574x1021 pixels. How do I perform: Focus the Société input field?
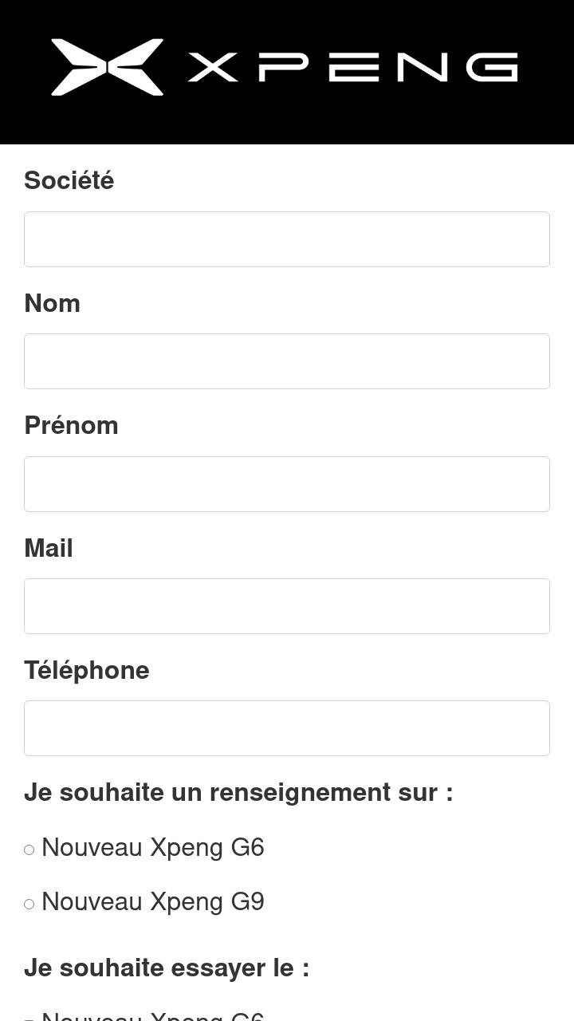[x=287, y=239]
